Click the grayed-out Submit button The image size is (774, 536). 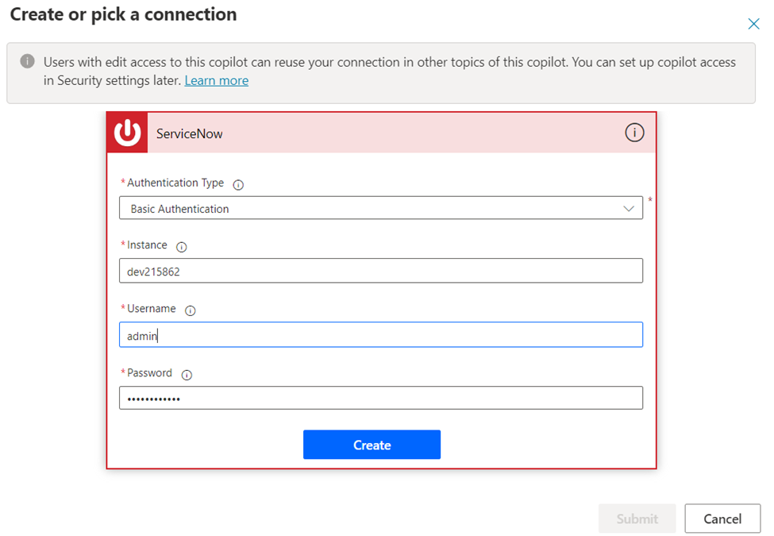coord(637,519)
